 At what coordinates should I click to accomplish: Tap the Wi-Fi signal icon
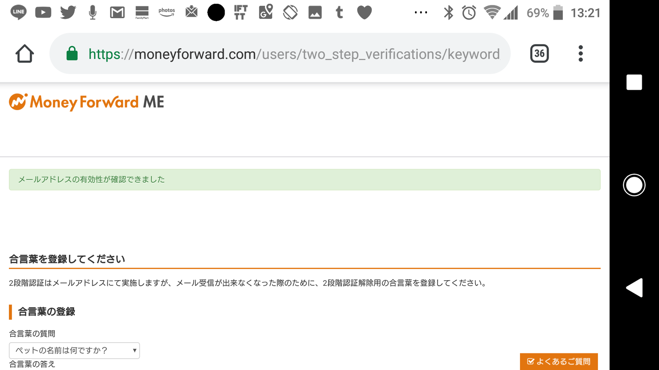(x=492, y=12)
